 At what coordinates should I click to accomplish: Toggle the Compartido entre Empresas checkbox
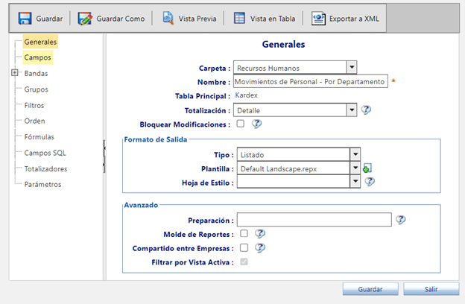[x=244, y=247]
